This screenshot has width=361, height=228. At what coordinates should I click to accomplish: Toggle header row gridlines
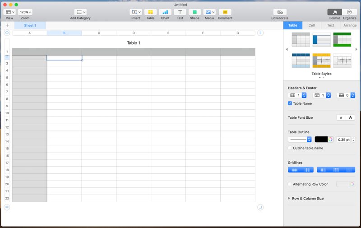click(x=336, y=170)
